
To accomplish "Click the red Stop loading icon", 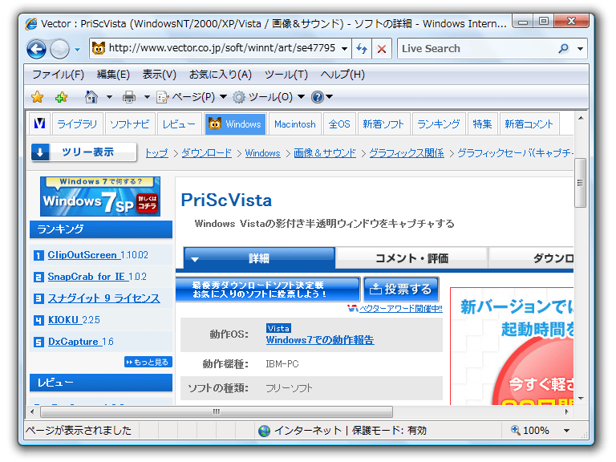I will click(x=382, y=49).
